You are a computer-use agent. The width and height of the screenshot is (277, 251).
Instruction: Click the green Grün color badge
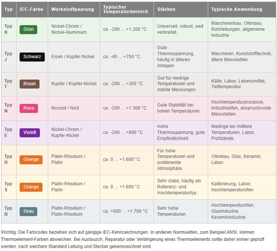[x=28, y=29]
